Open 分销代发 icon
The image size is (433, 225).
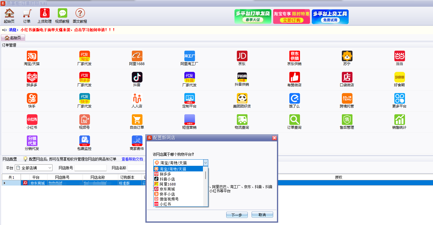pos(32,141)
